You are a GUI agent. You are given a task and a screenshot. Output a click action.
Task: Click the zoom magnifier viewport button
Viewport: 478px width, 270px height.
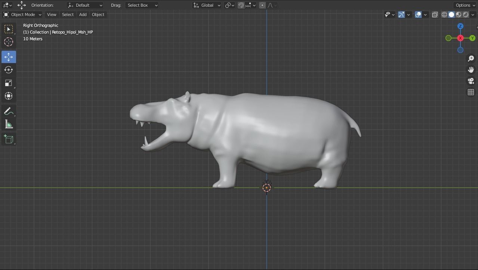471,59
